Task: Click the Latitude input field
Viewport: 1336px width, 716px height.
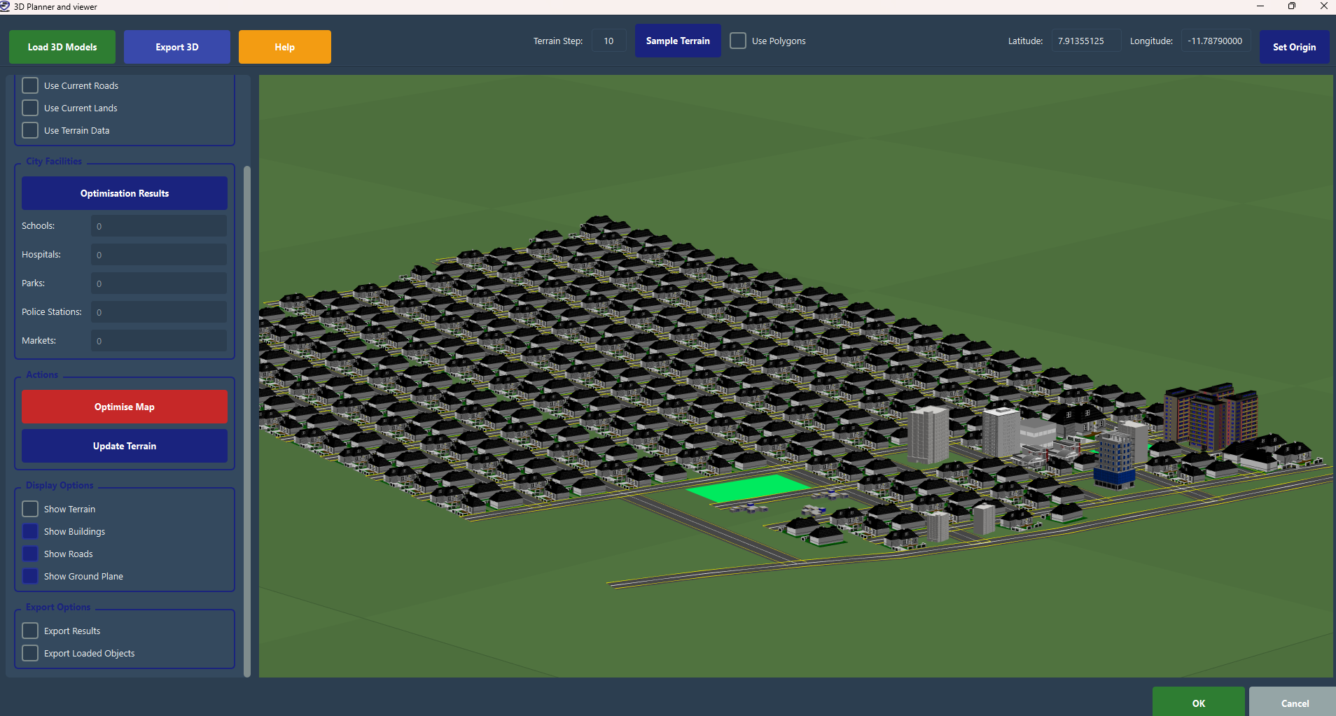Action: coord(1085,41)
